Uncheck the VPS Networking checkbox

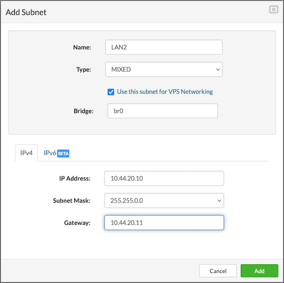111,92
